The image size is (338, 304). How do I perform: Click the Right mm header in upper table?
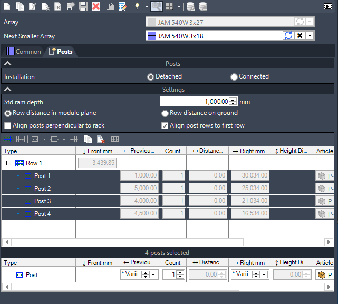pos(249,151)
